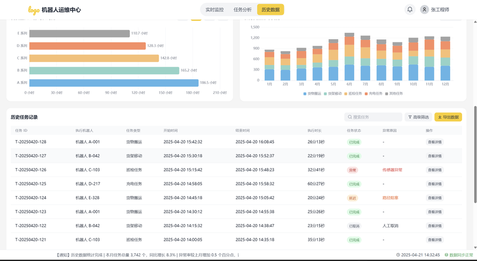Click the B 系列 teal bar
477x261 pixels.
click(x=104, y=70)
